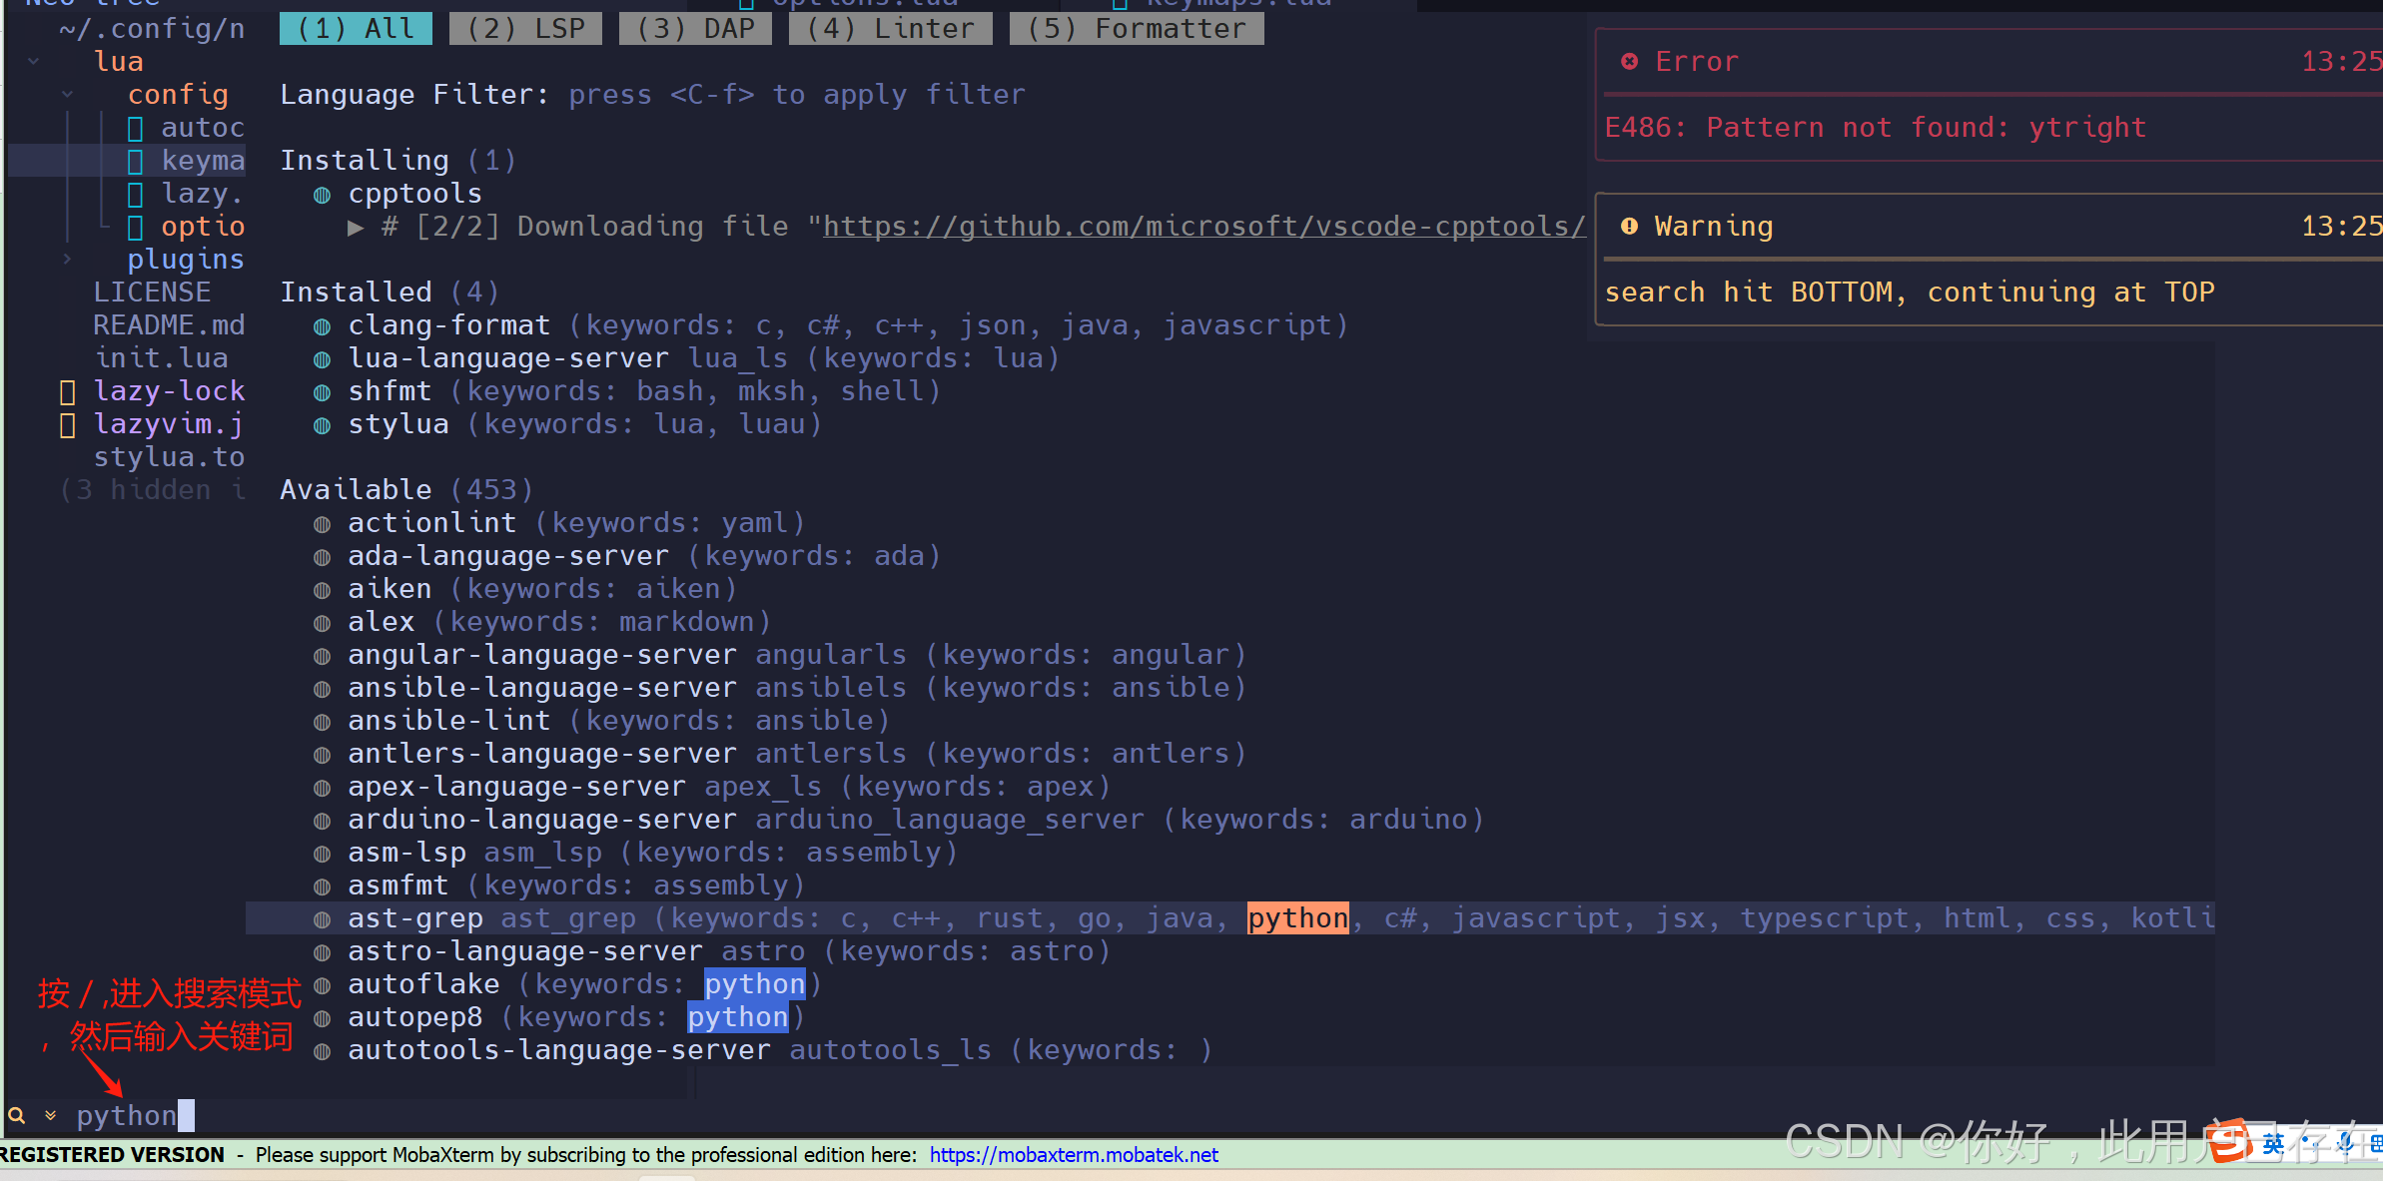2383x1181 pixels.
Task: Click the cpptools package status icon
Action: pyautogui.click(x=322, y=195)
